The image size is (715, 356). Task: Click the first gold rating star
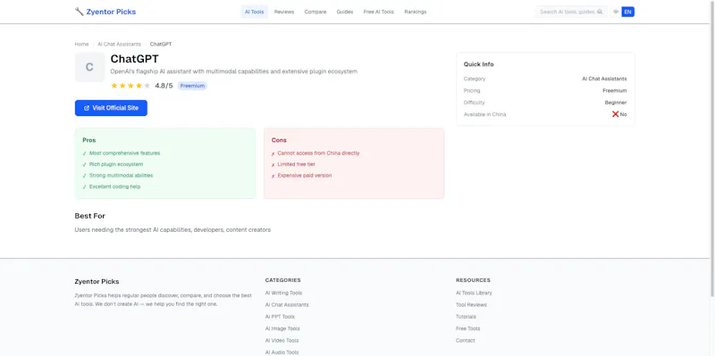[x=114, y=86]
